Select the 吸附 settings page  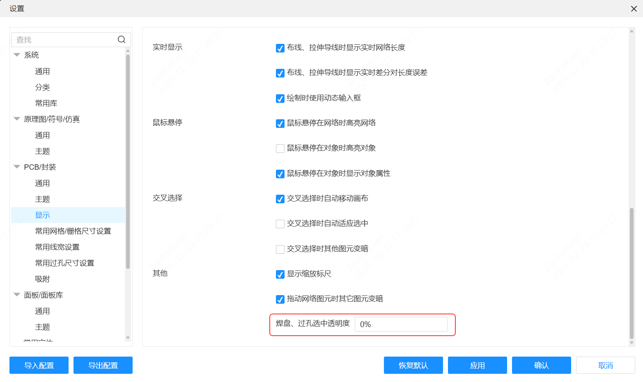pyautogui.click(x=41, y=279)
